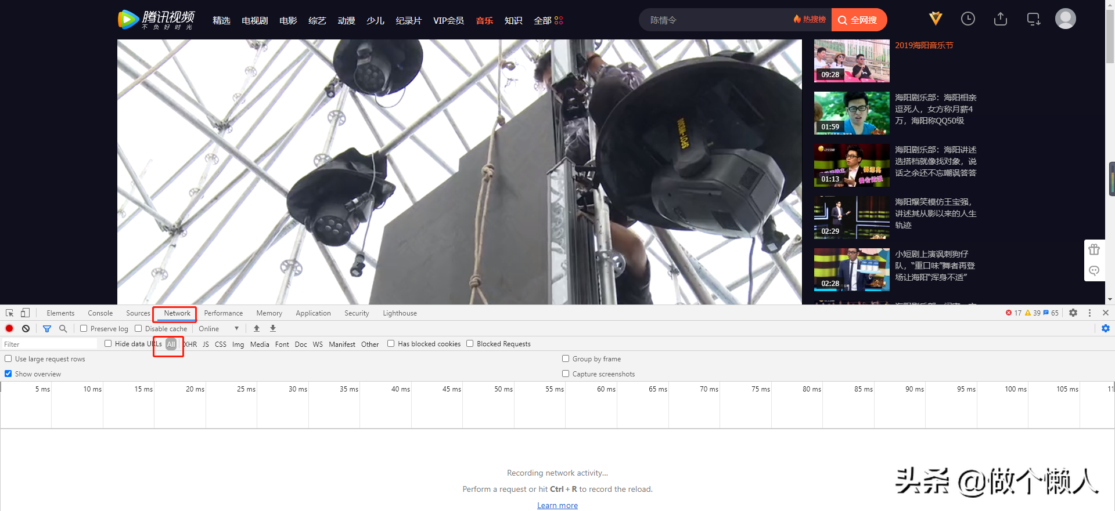
Task: Toggle the network filter funnel icon
Action: tap(47, 328)
